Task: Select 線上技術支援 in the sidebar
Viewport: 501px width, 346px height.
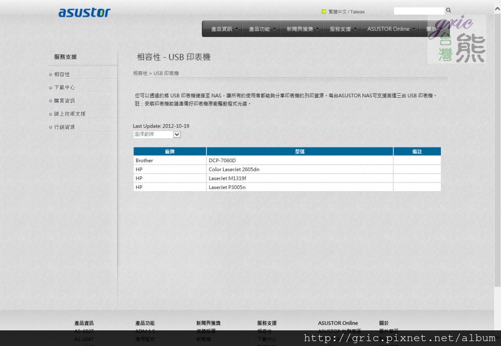Action: point(69,114)
